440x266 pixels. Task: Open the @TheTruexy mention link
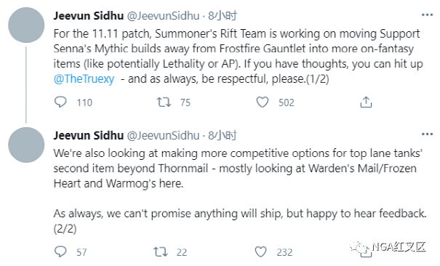(x=84, y=79)
